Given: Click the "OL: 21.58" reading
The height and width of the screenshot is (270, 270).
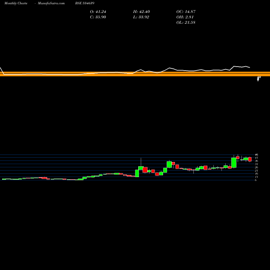Looking at the screenshot, I should click(186, 23).
